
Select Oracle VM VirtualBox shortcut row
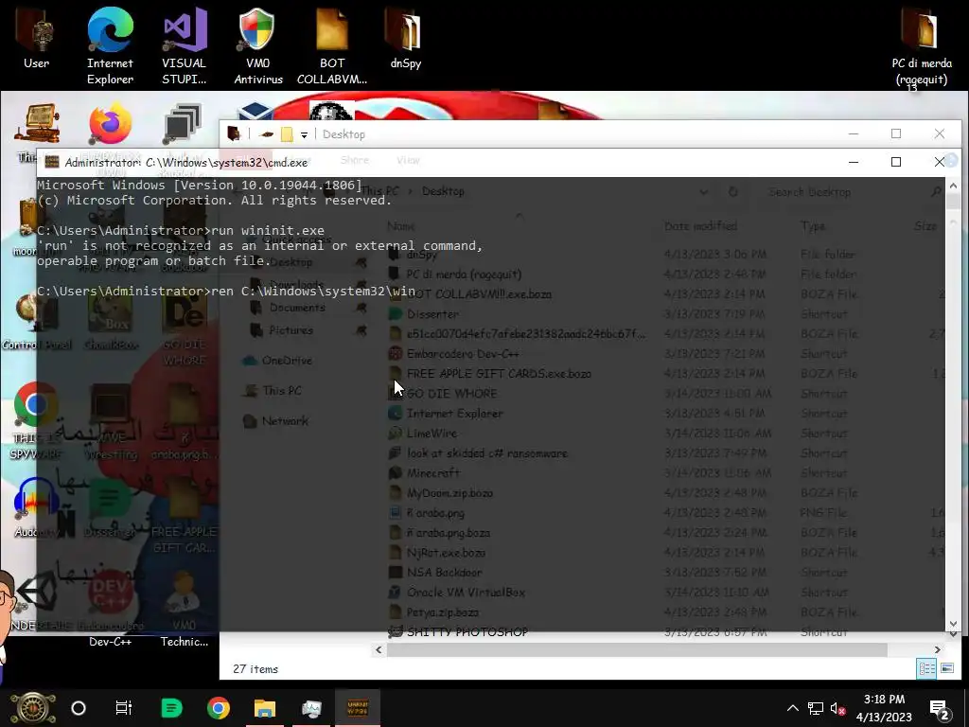664,593
